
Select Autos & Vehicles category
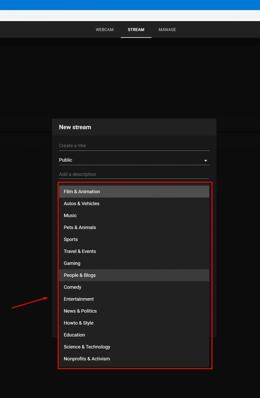[x=134, y=204]
